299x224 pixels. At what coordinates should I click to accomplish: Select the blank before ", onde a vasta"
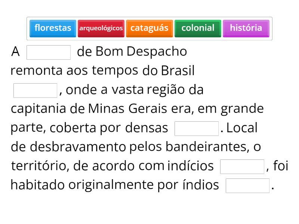point(36,91)
